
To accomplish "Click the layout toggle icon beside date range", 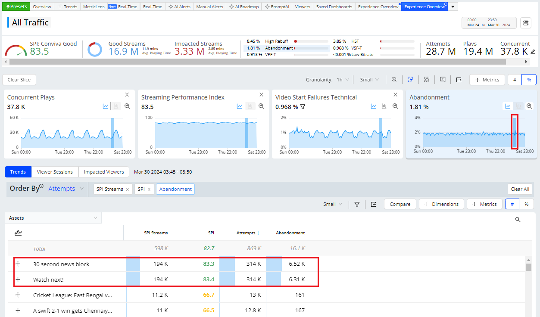I will [x=526, y=23].
